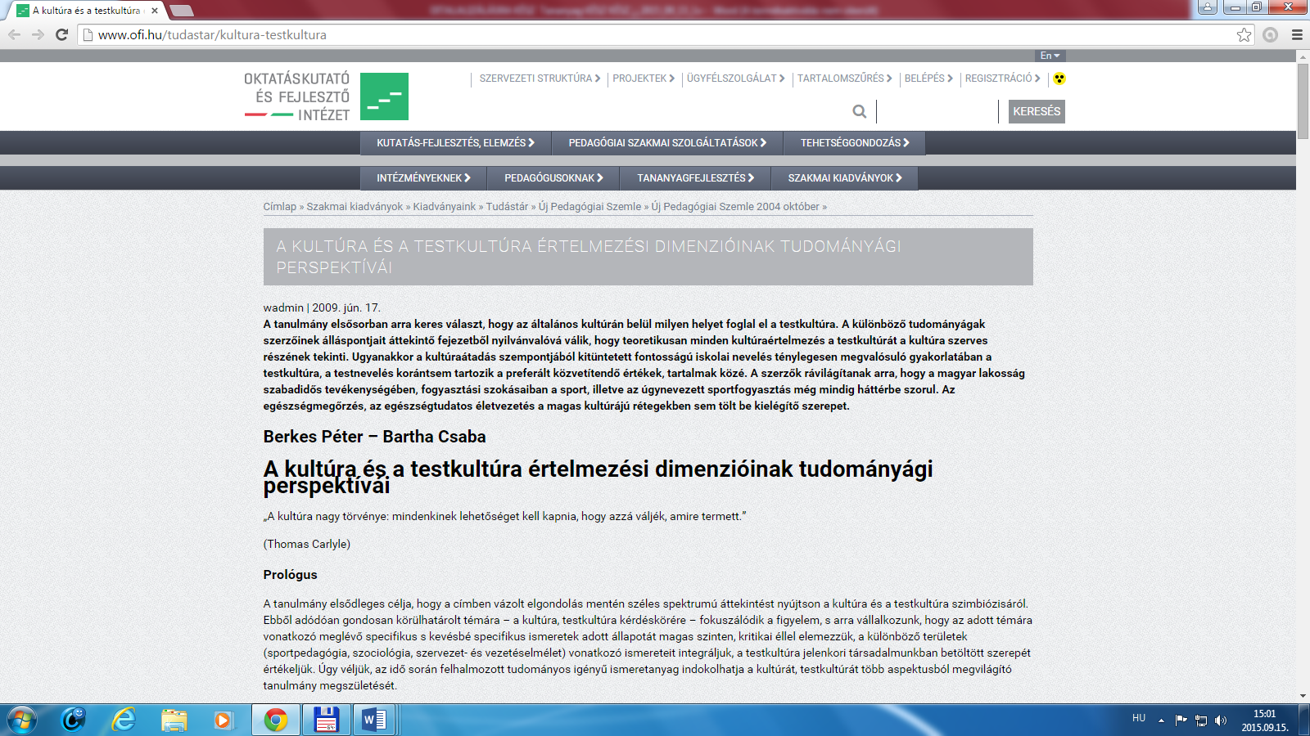1310x736 pixels.
Task: Click the KERESÉS search button
Action: click(1037, 111)
